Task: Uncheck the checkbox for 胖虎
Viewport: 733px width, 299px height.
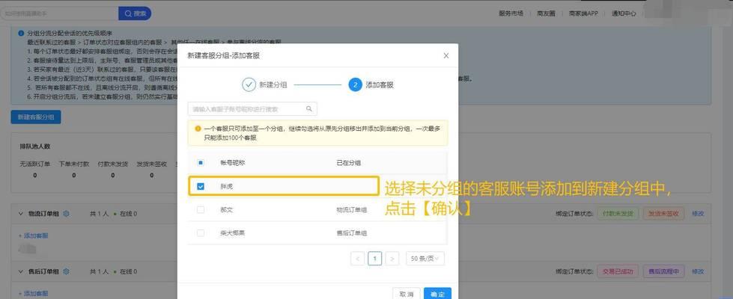Action: coord(201,186)
